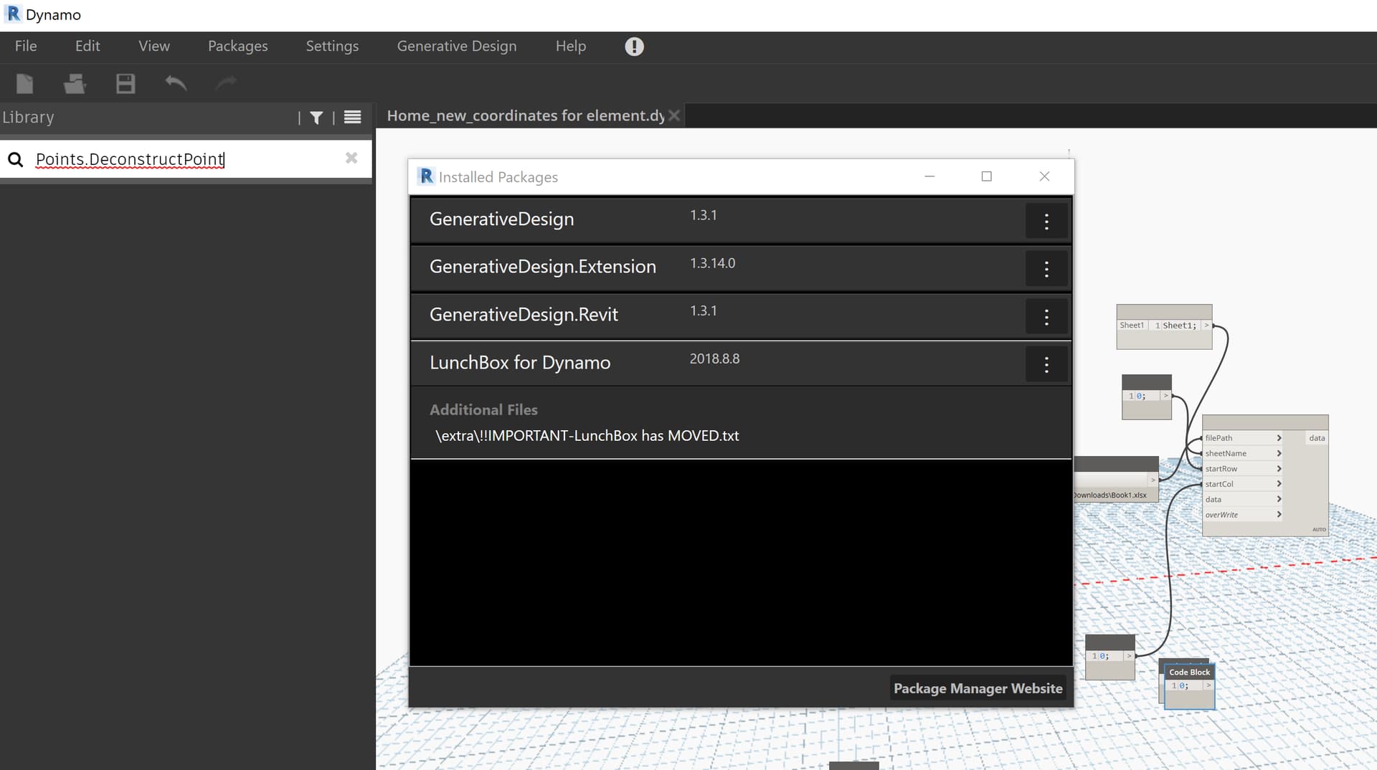
Task: Select the GenerativeDesign.Extension package name
Action: click(543, 267)
